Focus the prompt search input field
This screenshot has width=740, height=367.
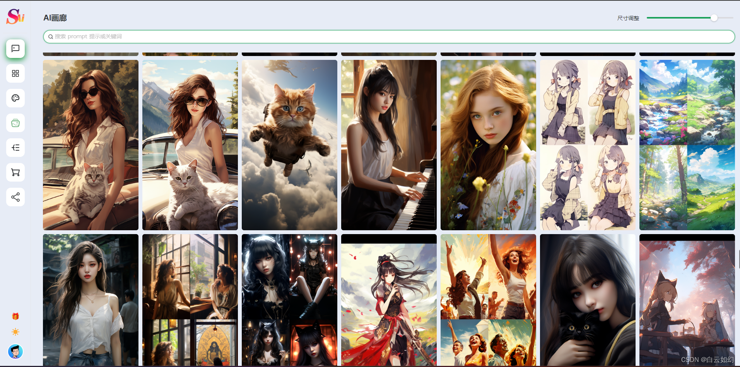pyautogui.click(x=389, y=37)
